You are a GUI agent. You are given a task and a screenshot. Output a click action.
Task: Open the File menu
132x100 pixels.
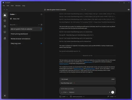point(4,6)
